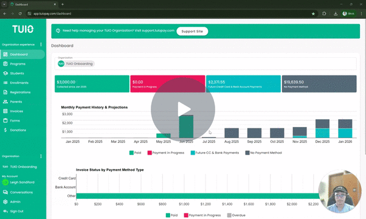Image resolution: width=366 pixels, height=219 pixels.
Task: Click the $0.00 Payment in Progress card
Action: [x=168, y=84]
